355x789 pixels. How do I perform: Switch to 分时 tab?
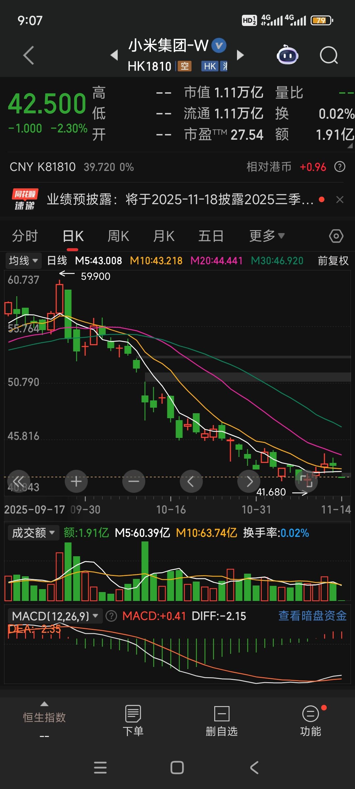pos(25,236)
